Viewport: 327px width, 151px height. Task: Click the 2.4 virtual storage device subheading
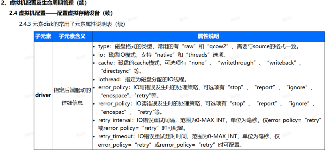pyautogui.click(x=61, y=14)
